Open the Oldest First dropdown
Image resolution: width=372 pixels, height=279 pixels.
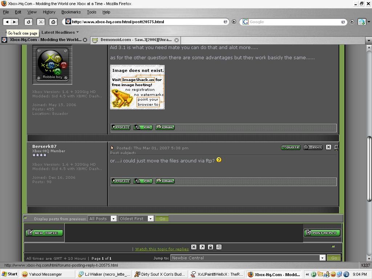(136, 218)
